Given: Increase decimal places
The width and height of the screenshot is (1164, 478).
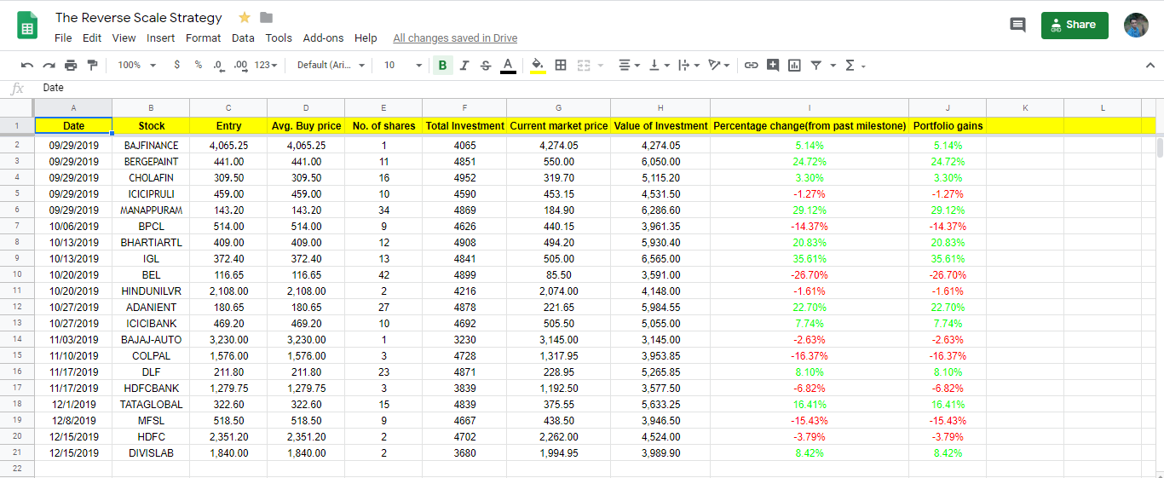Looking at the screenshot, I should 240,65.
